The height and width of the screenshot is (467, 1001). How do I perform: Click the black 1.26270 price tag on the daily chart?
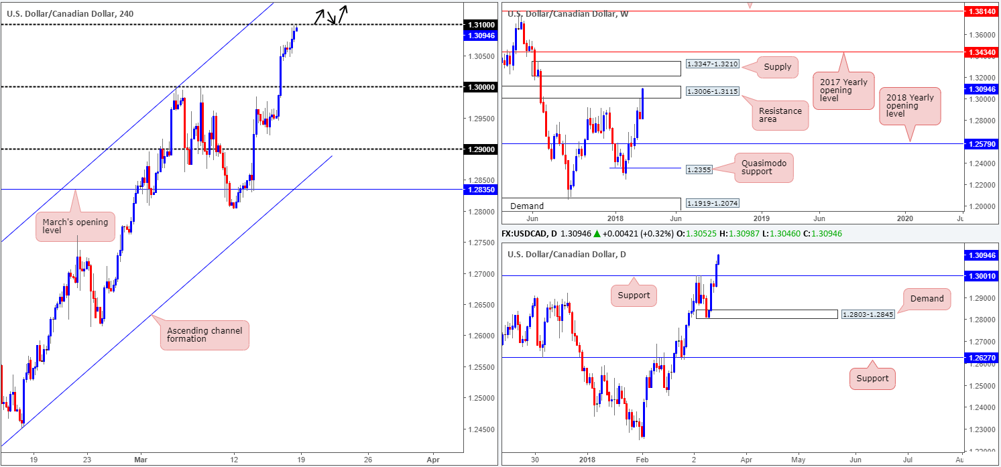pyautogui.click(x=981, y=358)
